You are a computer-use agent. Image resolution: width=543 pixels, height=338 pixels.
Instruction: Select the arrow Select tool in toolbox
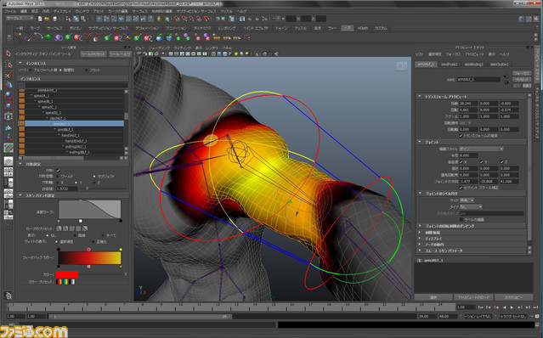point(8,54)
